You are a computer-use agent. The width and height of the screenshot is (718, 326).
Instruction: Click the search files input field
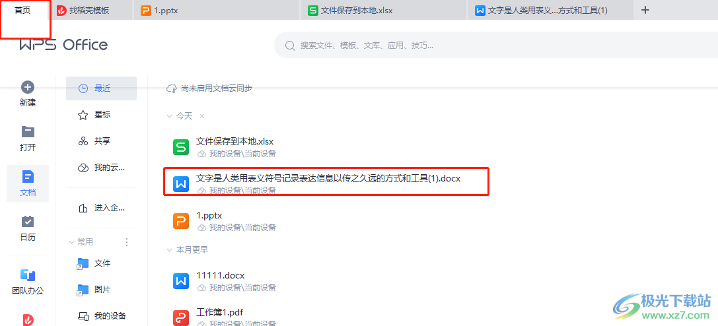pyautogui.click(x=496, y=46)
